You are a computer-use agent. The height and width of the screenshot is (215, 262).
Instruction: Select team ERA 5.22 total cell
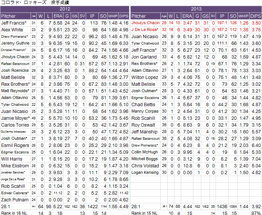[58, 207]
